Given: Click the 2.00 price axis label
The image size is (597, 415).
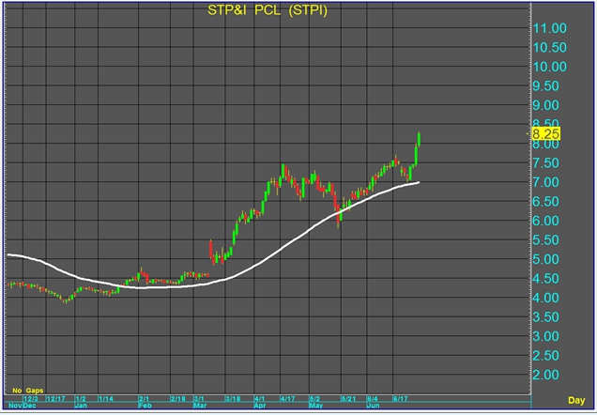Looking at the screenshot, I should (x=545, y=375).
